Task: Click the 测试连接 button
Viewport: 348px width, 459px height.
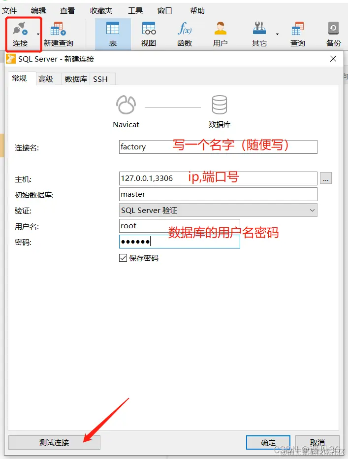Action: [x=54, y=442]
